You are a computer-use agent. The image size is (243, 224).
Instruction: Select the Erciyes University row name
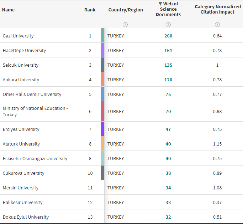[x=21, y=129]
